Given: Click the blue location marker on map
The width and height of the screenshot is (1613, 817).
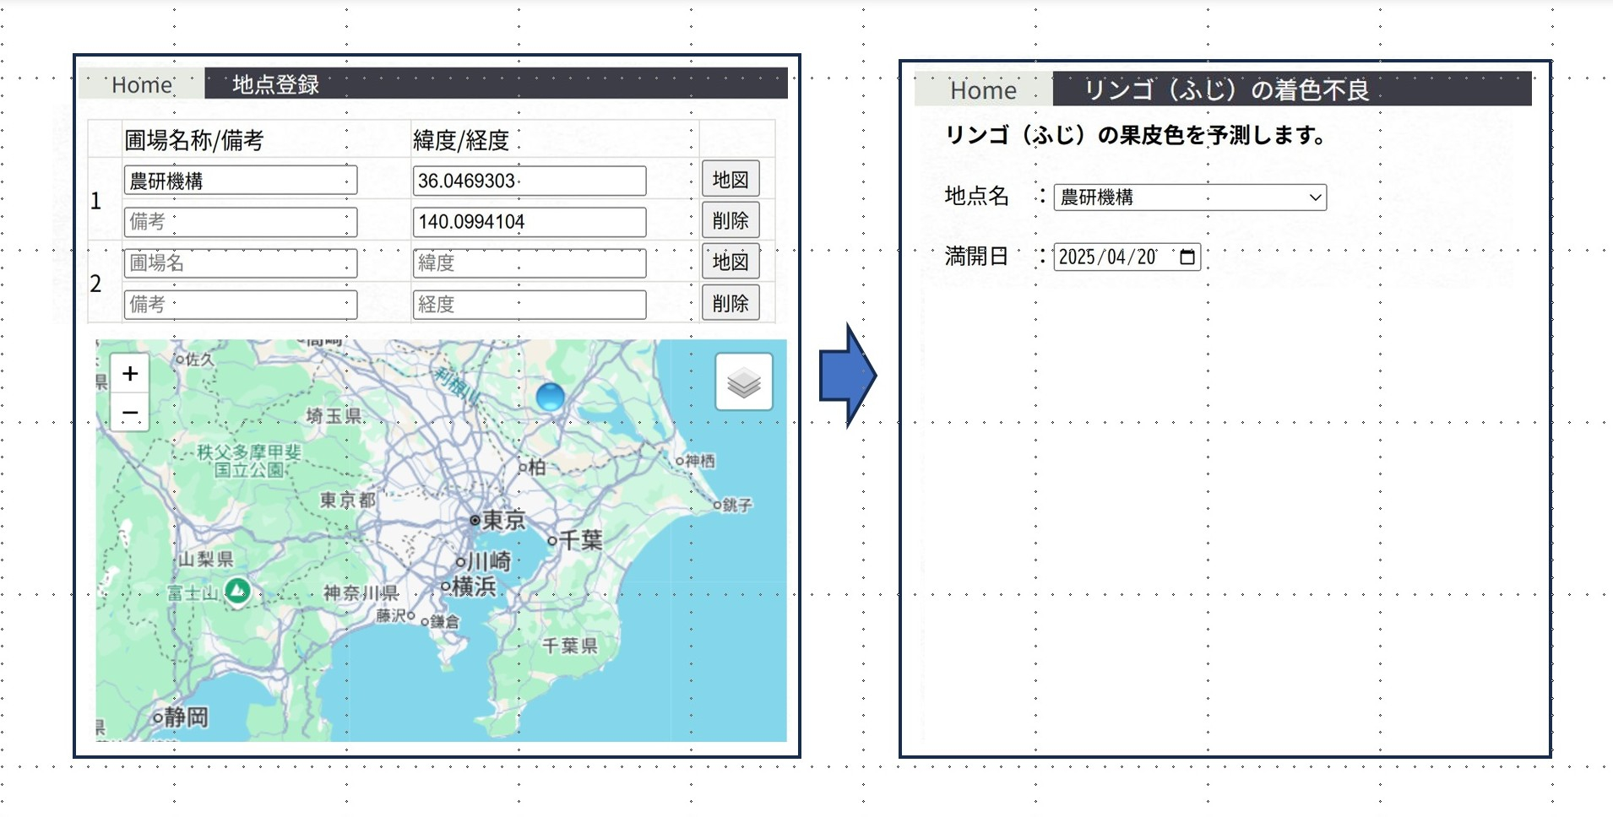Looking at the screenshot, I should coord(550,396).
